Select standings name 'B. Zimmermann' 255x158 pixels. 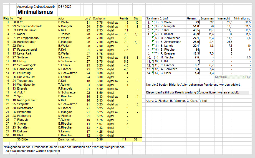click(x=171, y=42)
